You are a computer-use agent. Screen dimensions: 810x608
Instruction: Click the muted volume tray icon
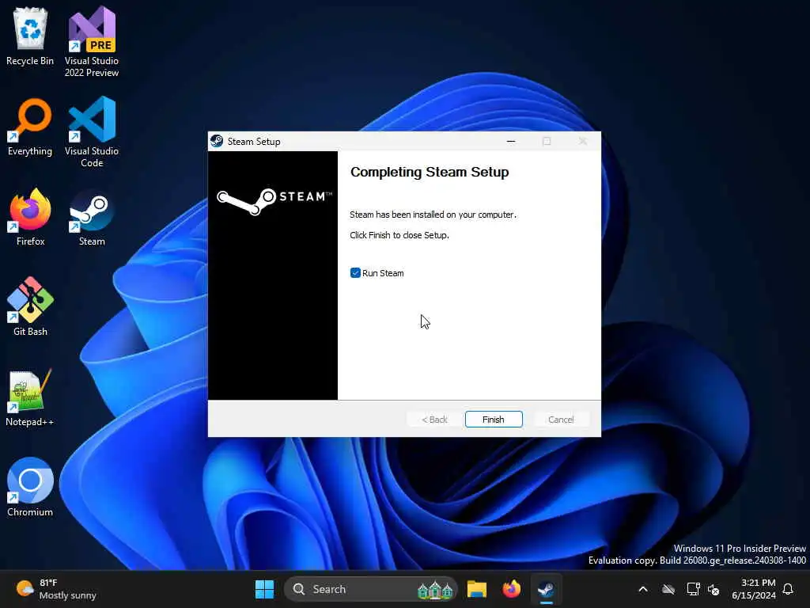(714, 589)
